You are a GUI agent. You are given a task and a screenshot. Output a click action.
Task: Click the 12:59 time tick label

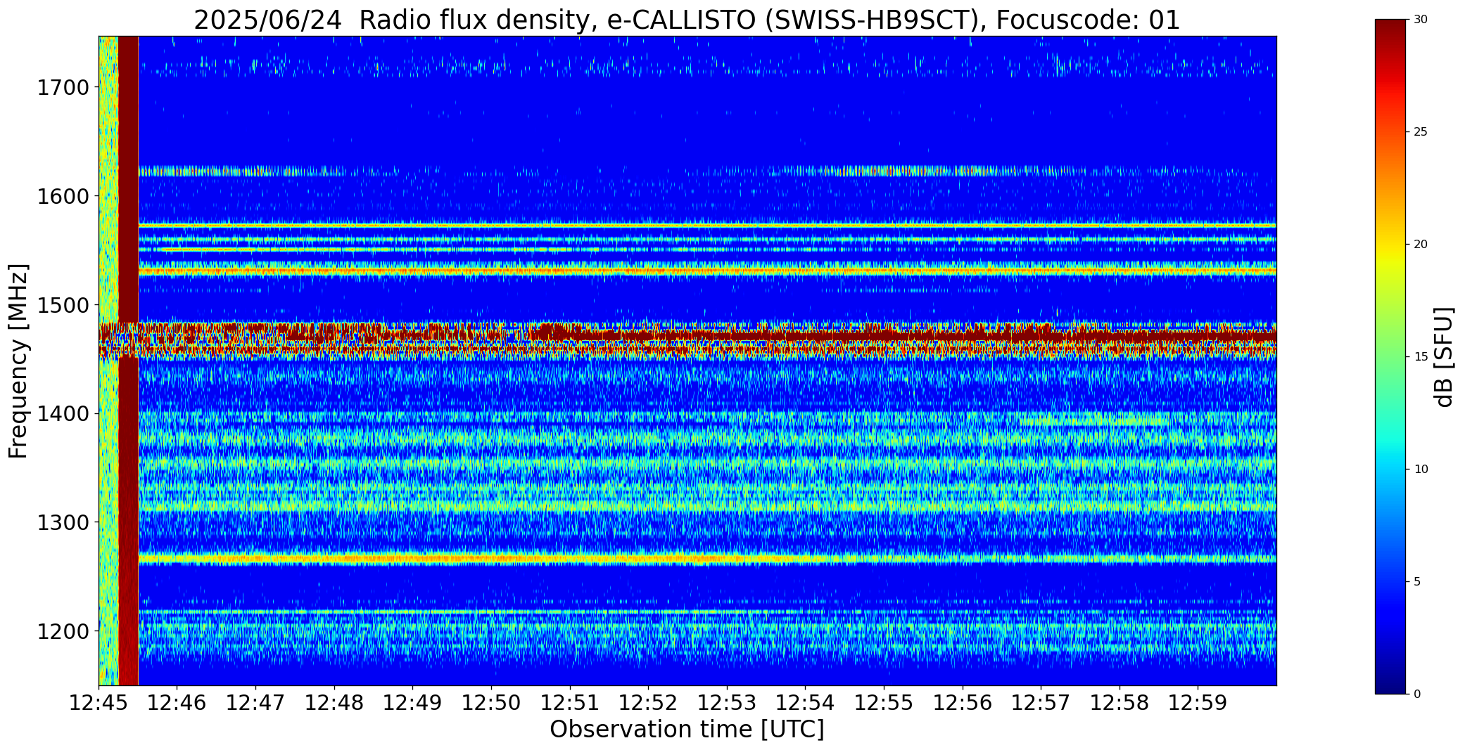(x=1198, y=702)
